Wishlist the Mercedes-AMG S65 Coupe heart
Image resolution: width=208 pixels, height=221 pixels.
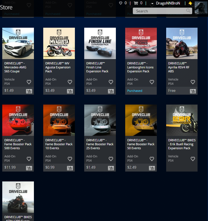[29, 82]
